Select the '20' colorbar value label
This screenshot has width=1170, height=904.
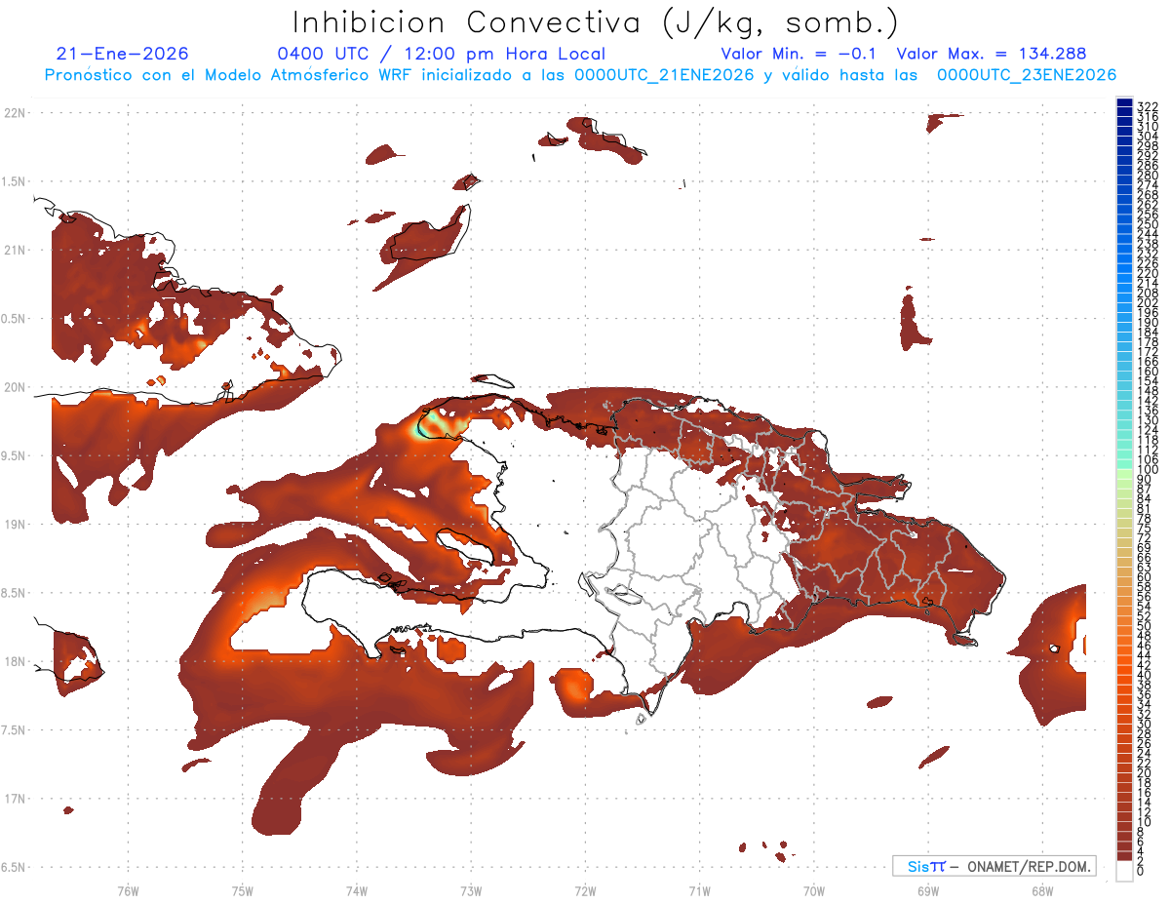(1145, 773)
